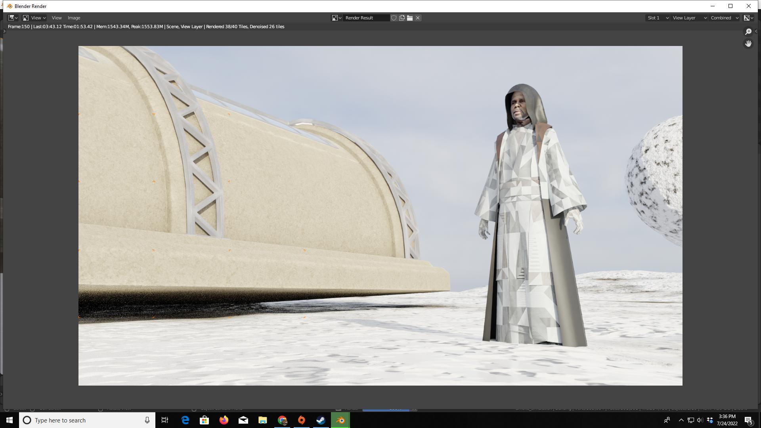Screen dimensions: 761x428
Task: Open the People icon in system tray
Action: 667,420
